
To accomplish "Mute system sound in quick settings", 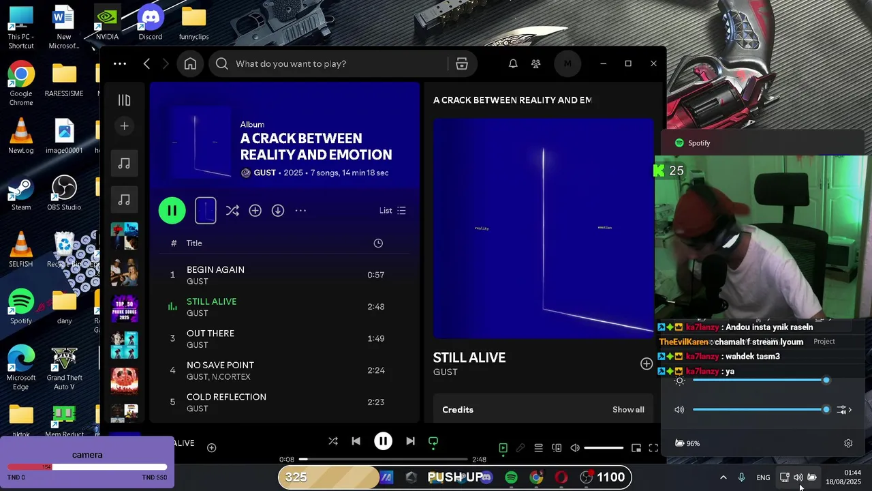I will pos(679,410).
